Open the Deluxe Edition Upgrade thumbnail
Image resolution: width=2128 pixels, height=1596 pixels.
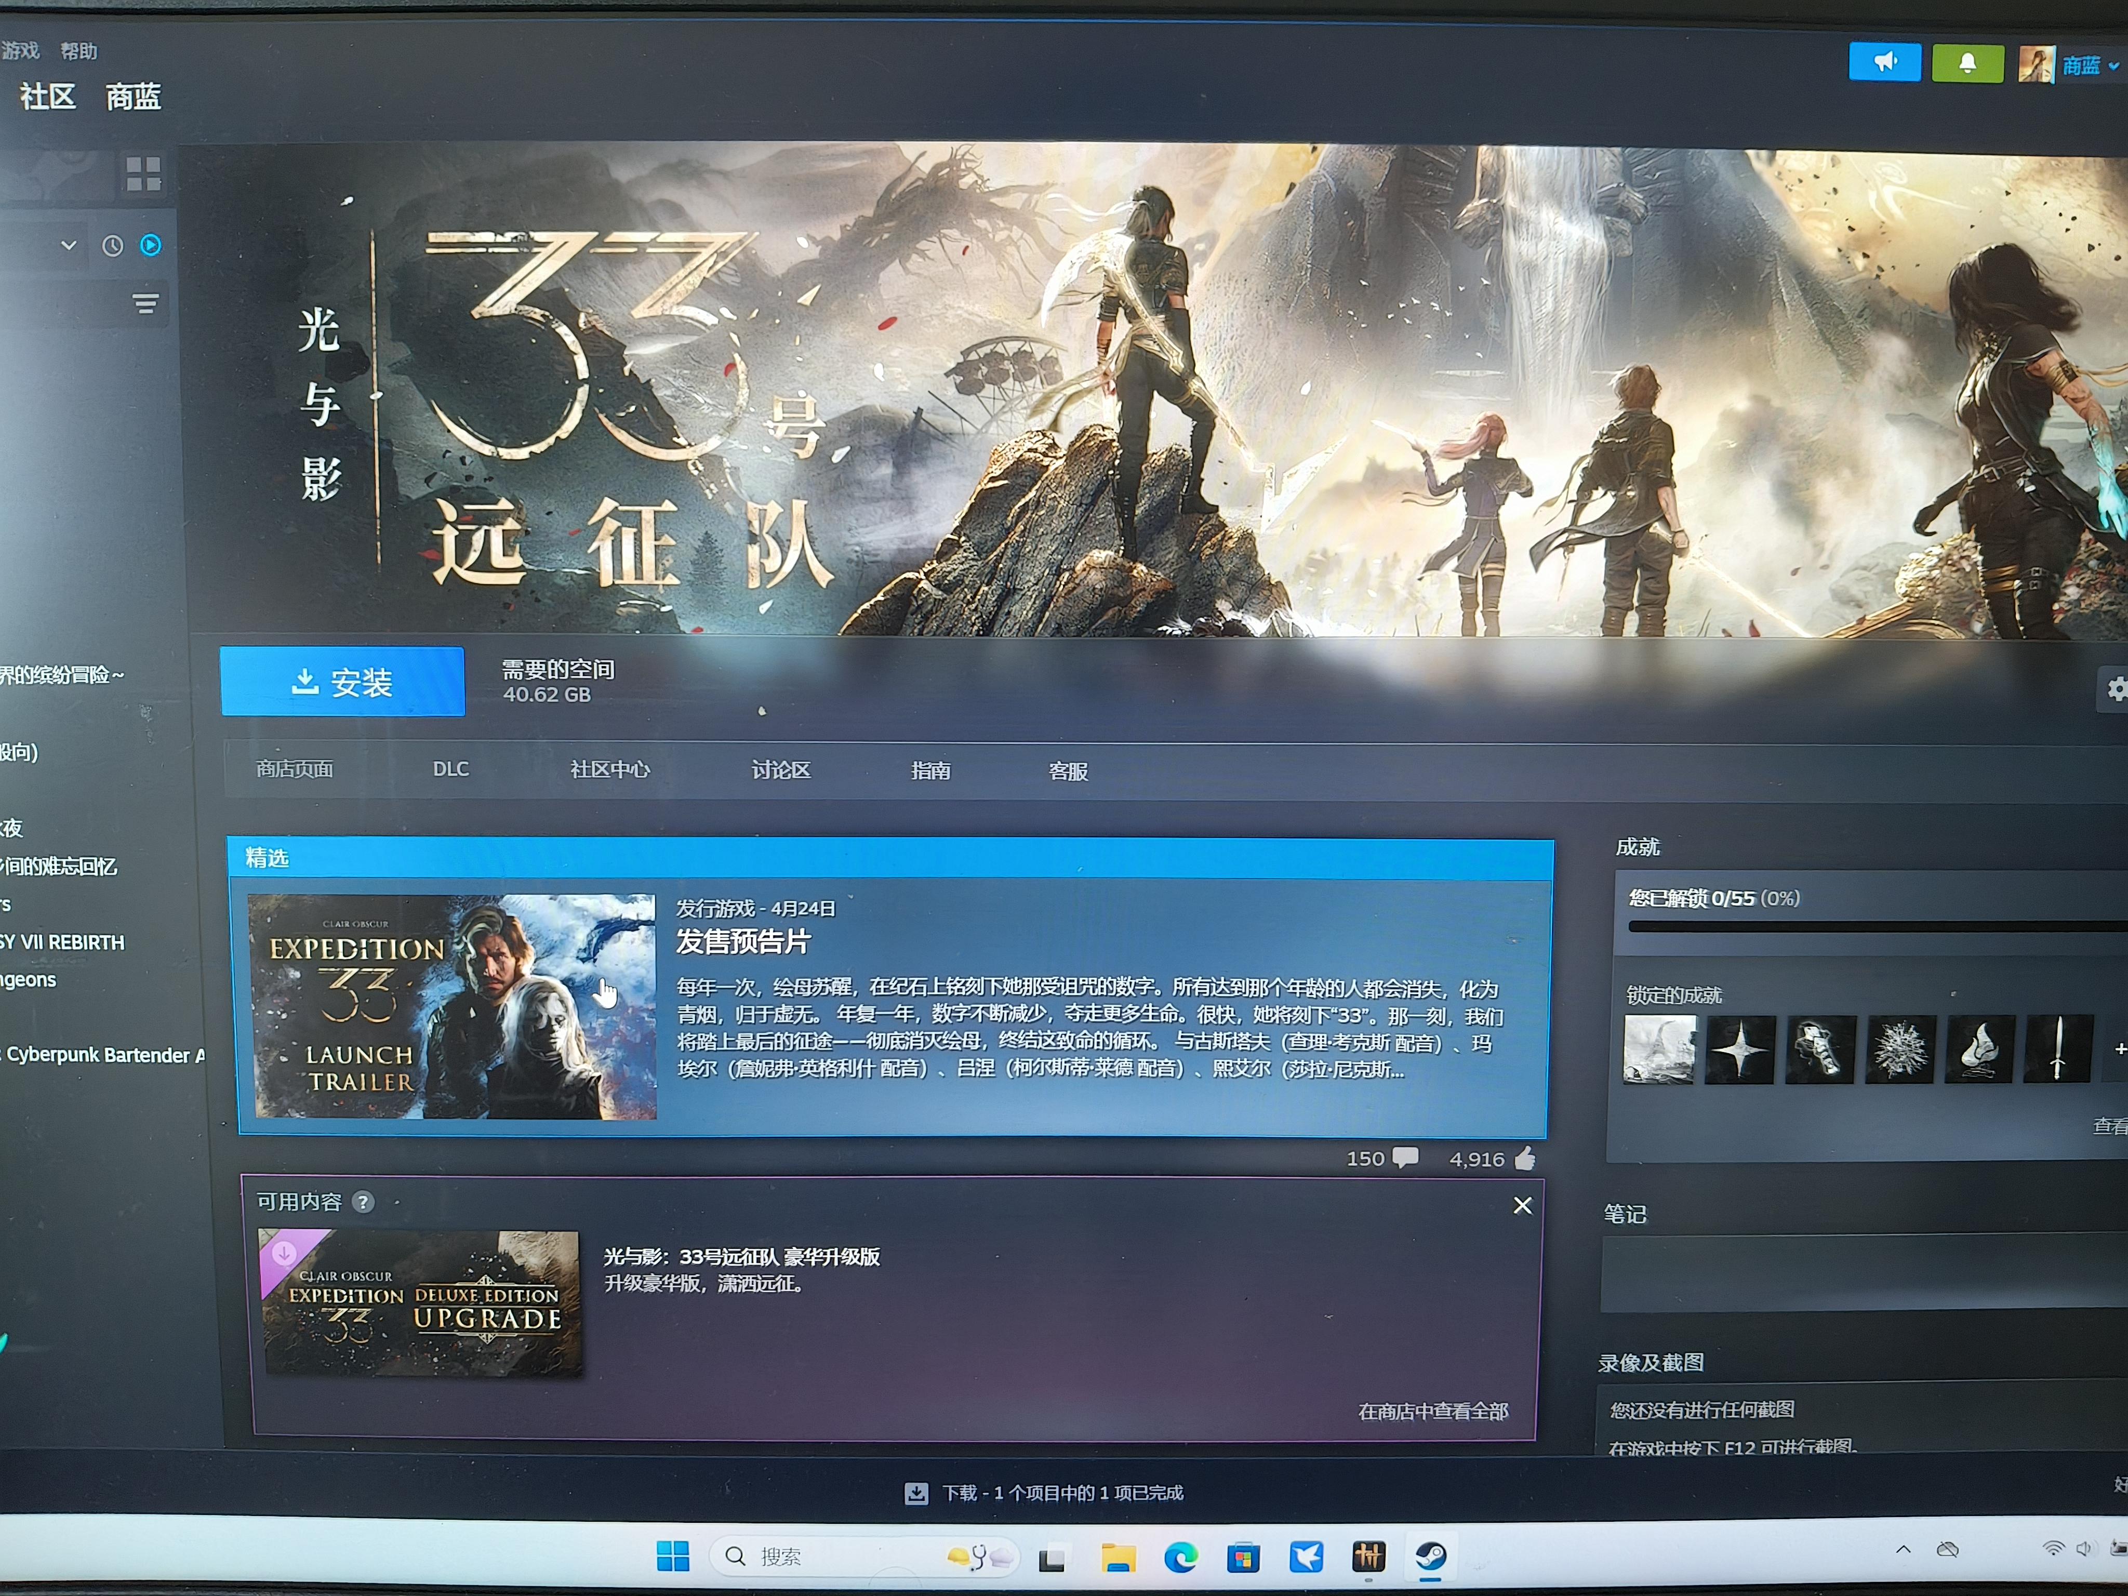[421, 1302]
